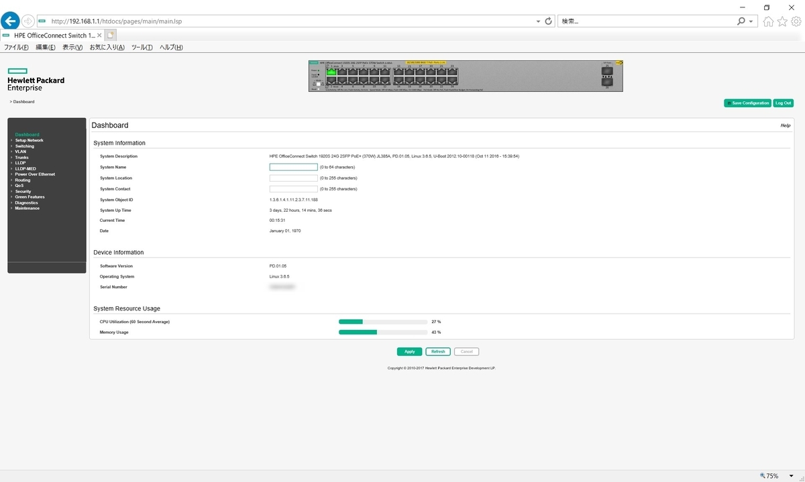Screen dimensions: 805x482
Task: Open the ヘルプ(H) menu
Action: point(170,48)
